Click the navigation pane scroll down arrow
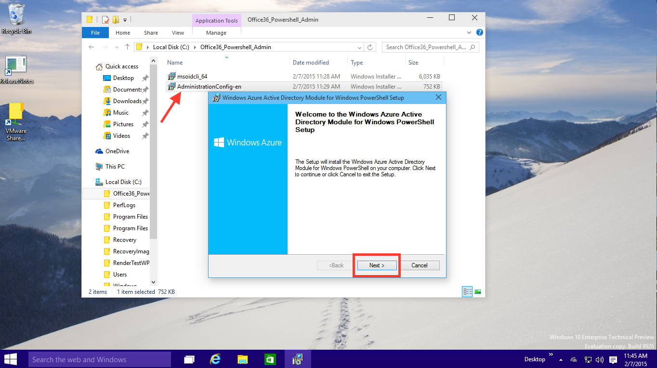 (154, 282)
